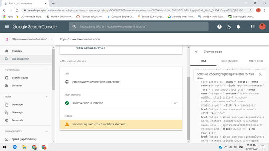269x151 pixels.
Task: Open the UC We-media Prog bookmark
Action: (x=29, y=17)
